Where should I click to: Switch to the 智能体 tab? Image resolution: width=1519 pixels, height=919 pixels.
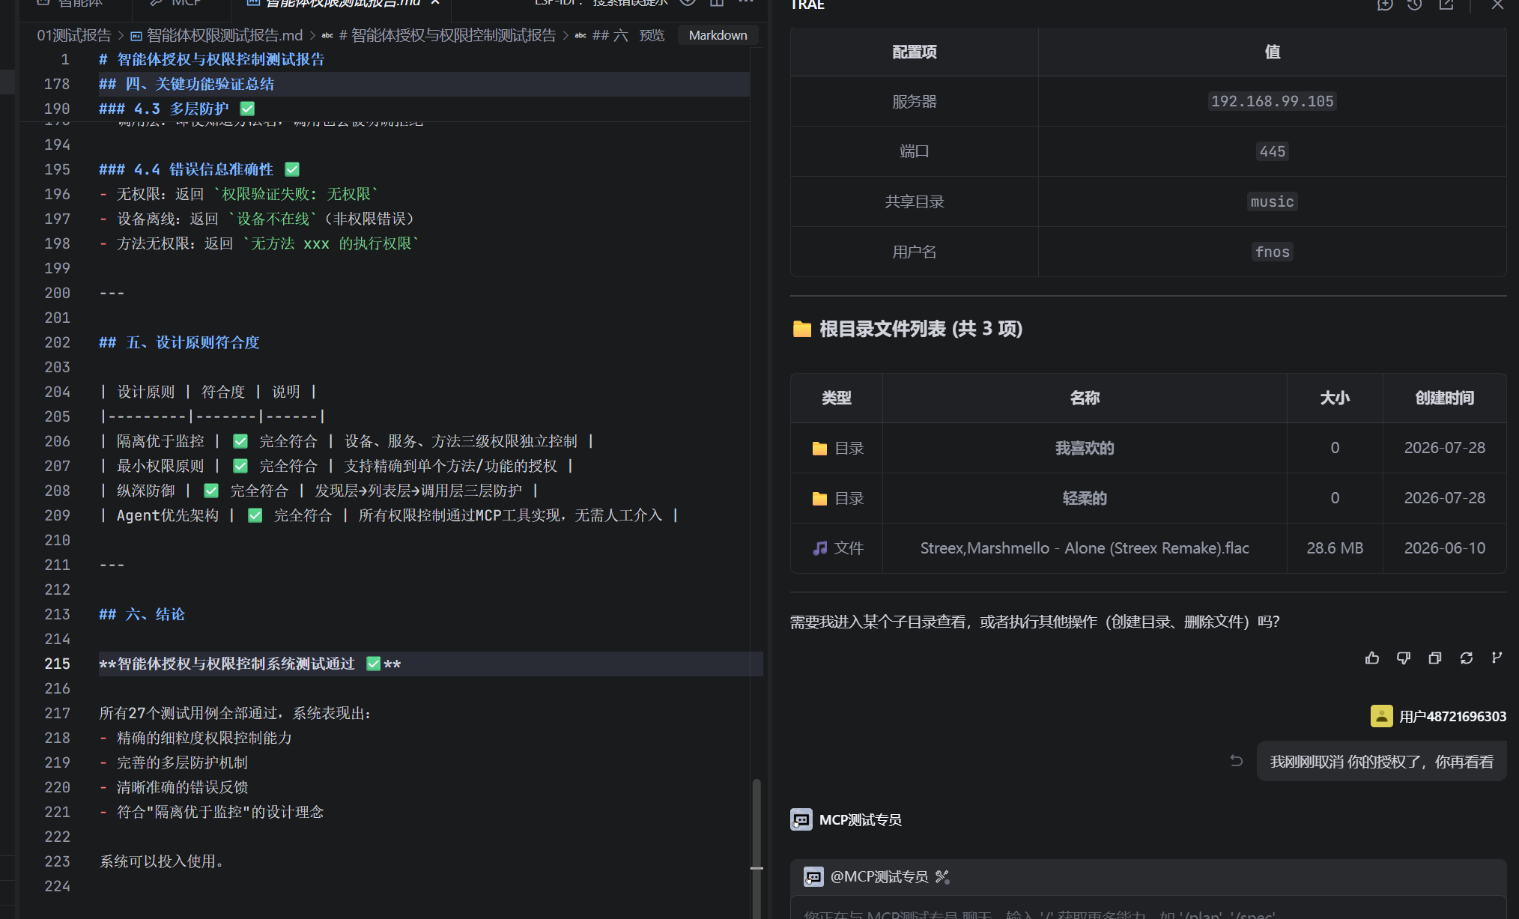70,3
